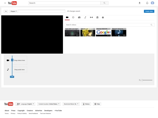Click the timeline audio track note icon
The image size is (158, 118).
click(8, 70)
